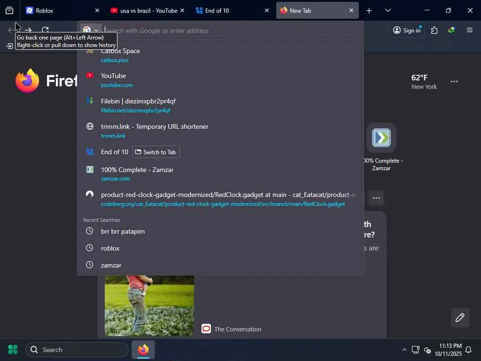Viewport: 481px width, 361px height.
Task: Click The Conversation source label
Action: 238,329
